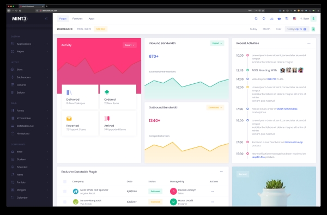
Task: Open the Inbound Bandwidth Export dropdown
Action: [217, 44]
